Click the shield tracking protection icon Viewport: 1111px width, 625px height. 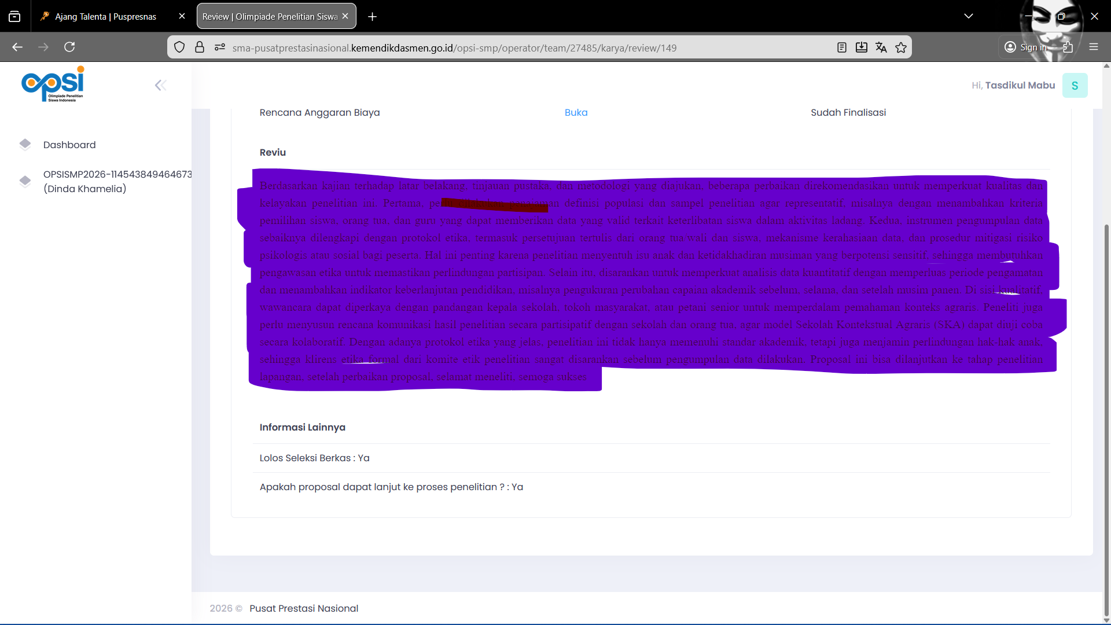[x=179, y=47]
